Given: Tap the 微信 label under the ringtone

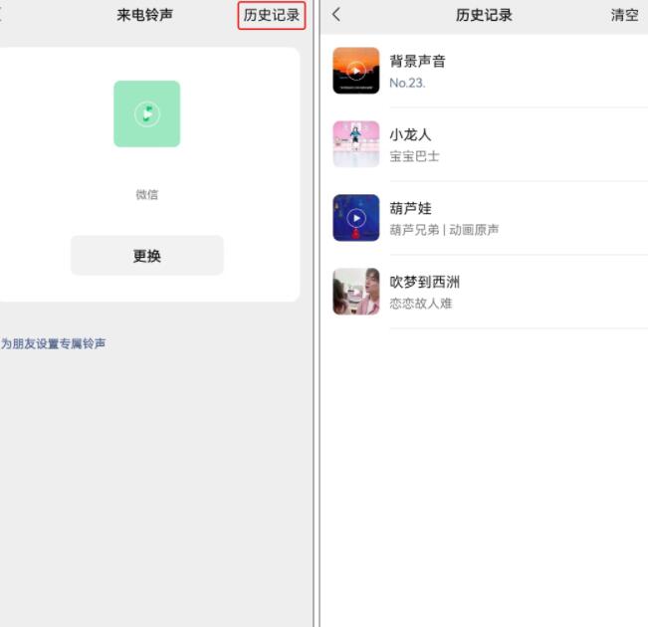Looking at the screenshot, I should click(146, 194).
